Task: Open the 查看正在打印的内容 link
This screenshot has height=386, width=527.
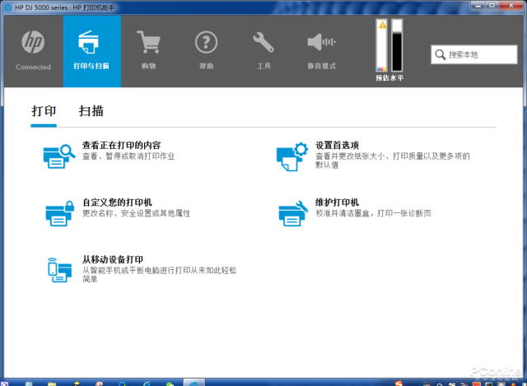Action: [121, 145]
